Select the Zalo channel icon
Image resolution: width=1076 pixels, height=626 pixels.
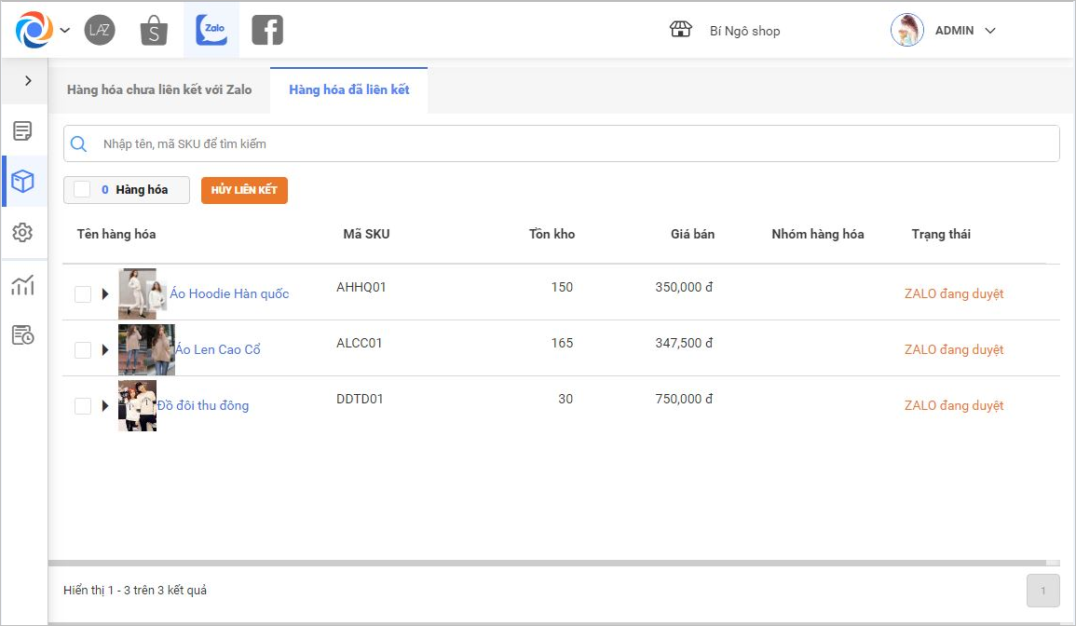211,31
